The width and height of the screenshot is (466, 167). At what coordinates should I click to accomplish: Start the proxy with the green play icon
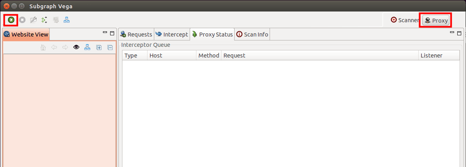pyautogui.click(x=11, y=20)
